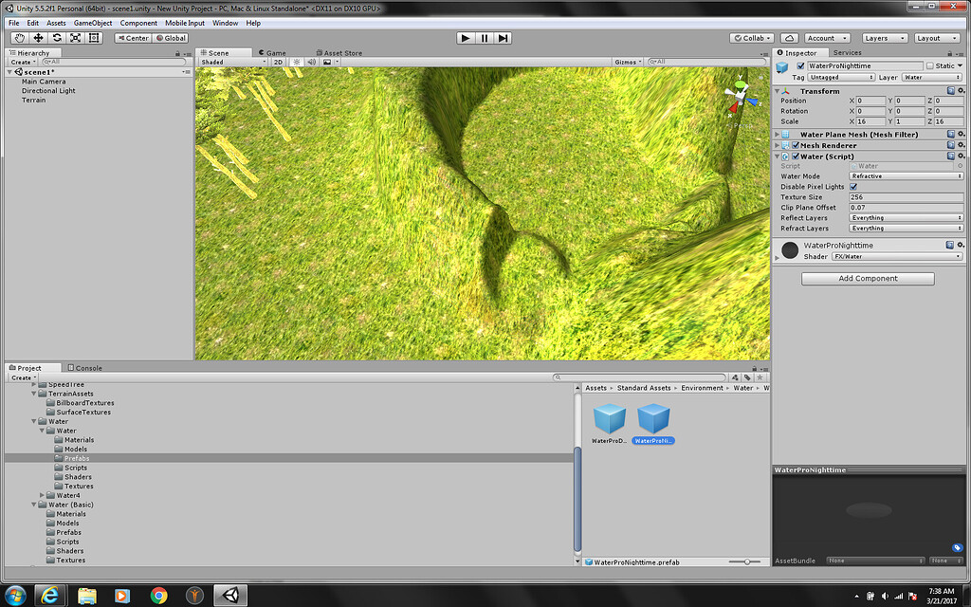Open the Water Mode dropdown showing Refractive

(x=906, y=175)
